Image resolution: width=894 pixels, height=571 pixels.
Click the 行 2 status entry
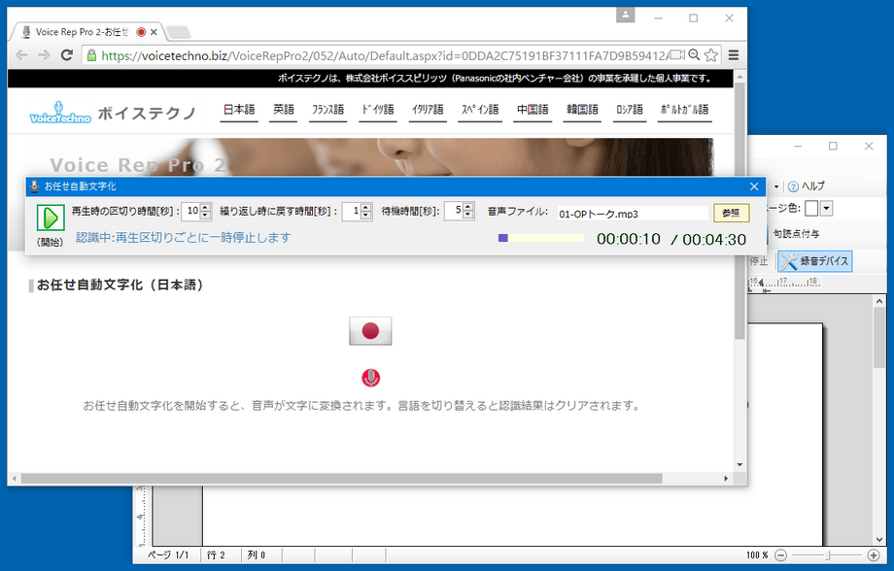(x=216, y=555)
